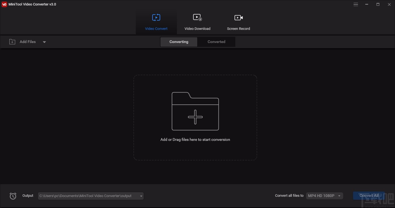The width and height of the screenshot is (395, 208).
Task: Click the Output label near the path bar
Action: pyautogui.click(x=28, y=196)
